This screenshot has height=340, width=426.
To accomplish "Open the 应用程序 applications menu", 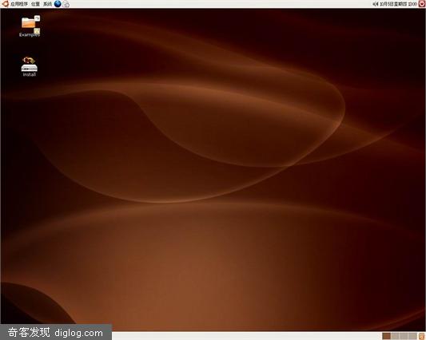I will click(x=19, y=4).
